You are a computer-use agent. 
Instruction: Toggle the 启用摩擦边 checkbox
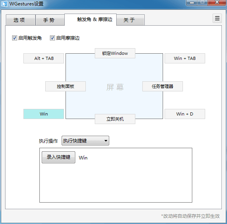[x=52, y=38]
